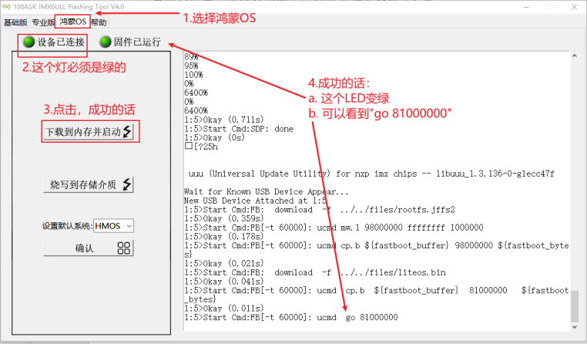Open the 专业版 tab
The image size is (587, 344).
point(42,22)
